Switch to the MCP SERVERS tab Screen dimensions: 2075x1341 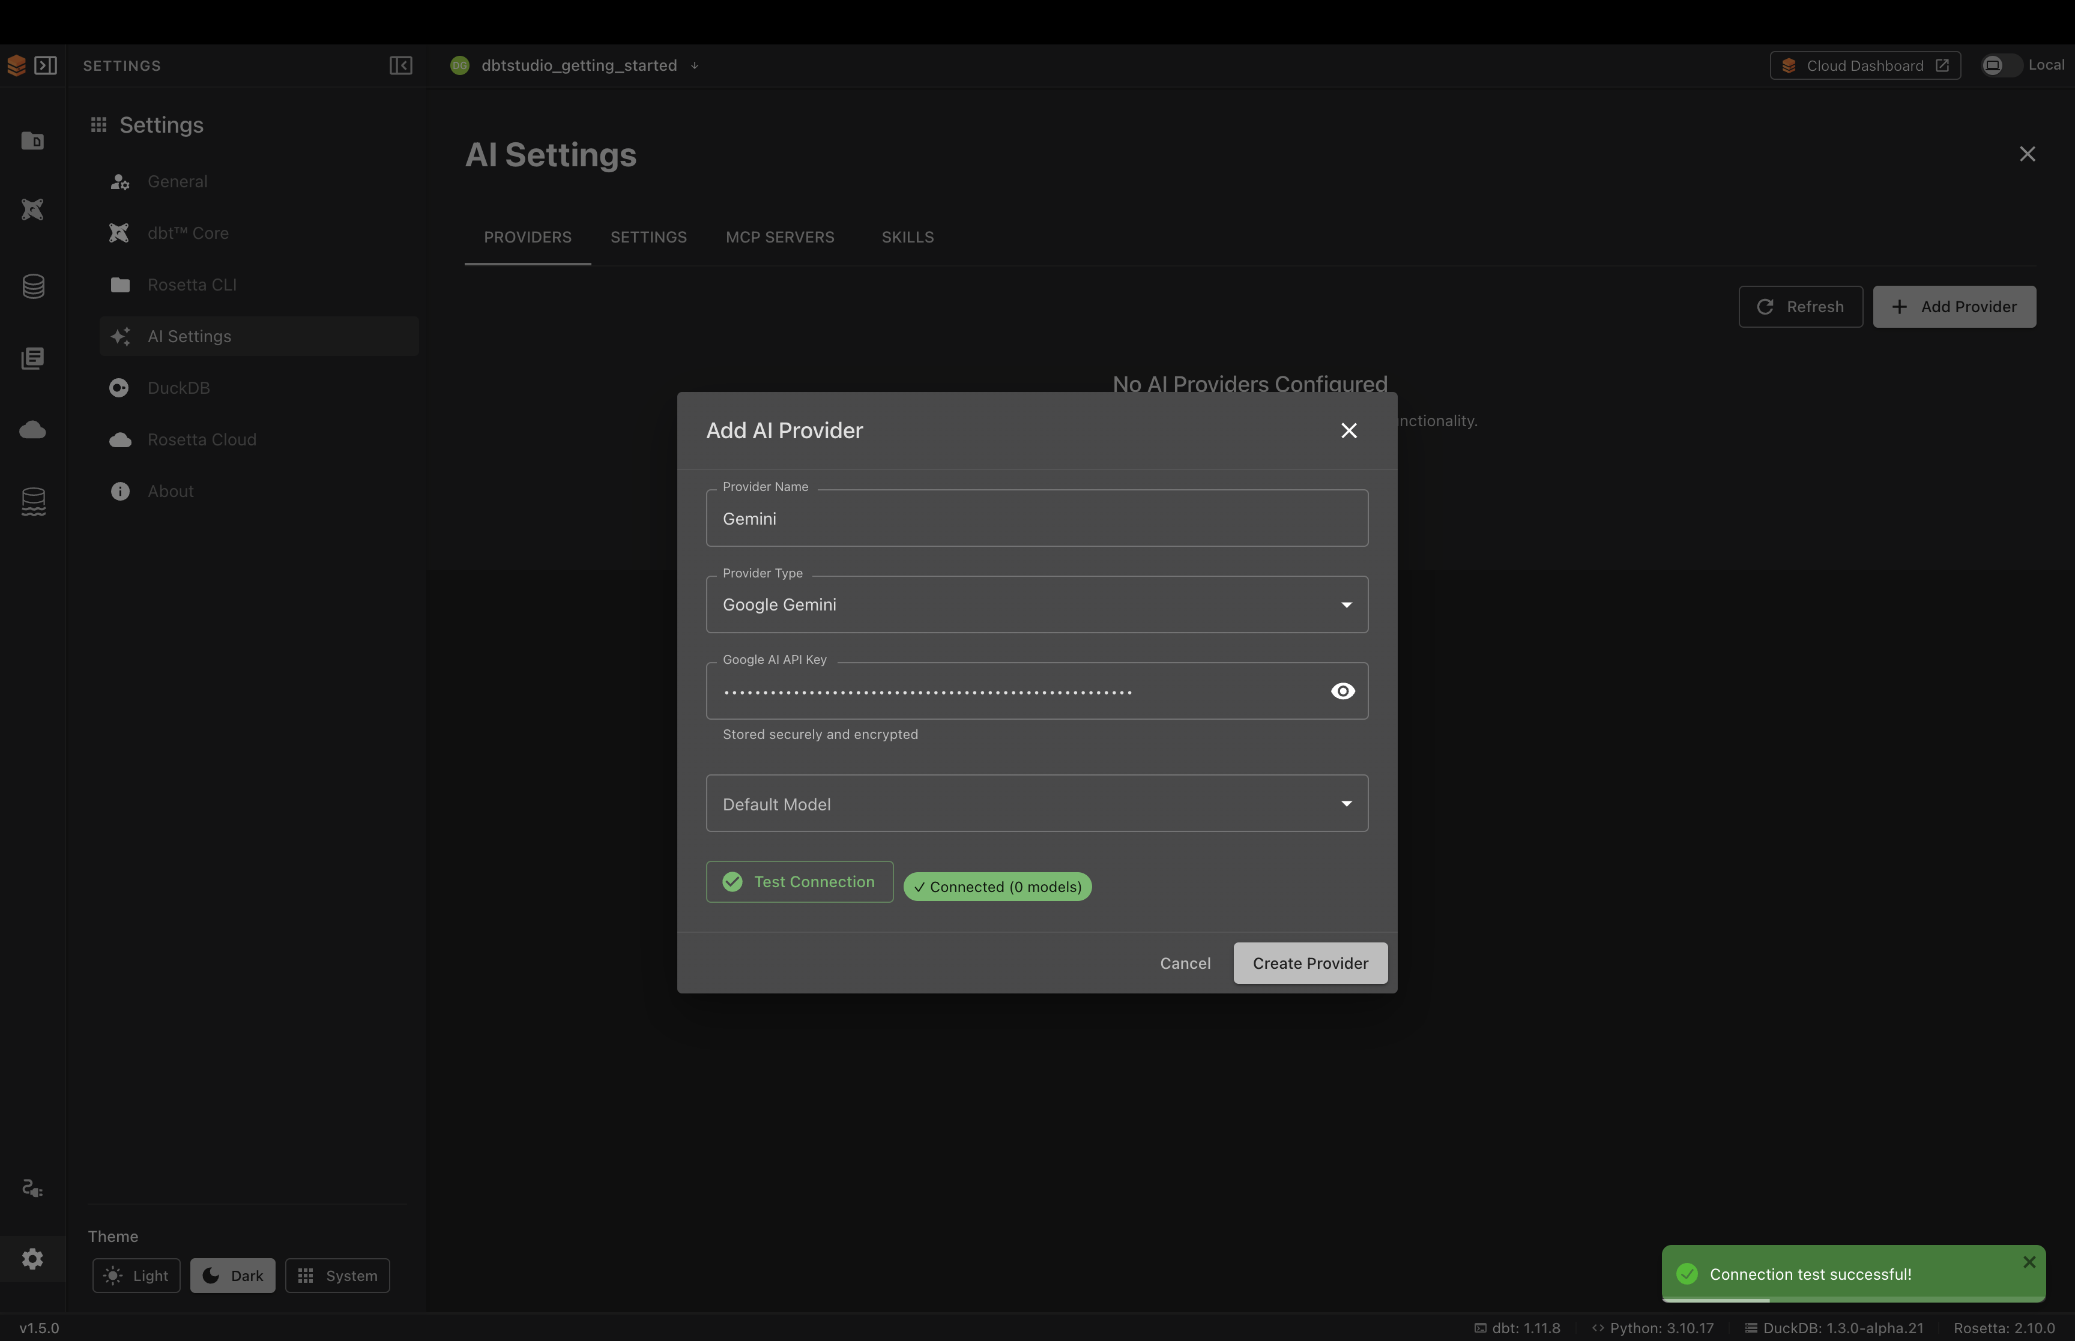coord(780,237)
